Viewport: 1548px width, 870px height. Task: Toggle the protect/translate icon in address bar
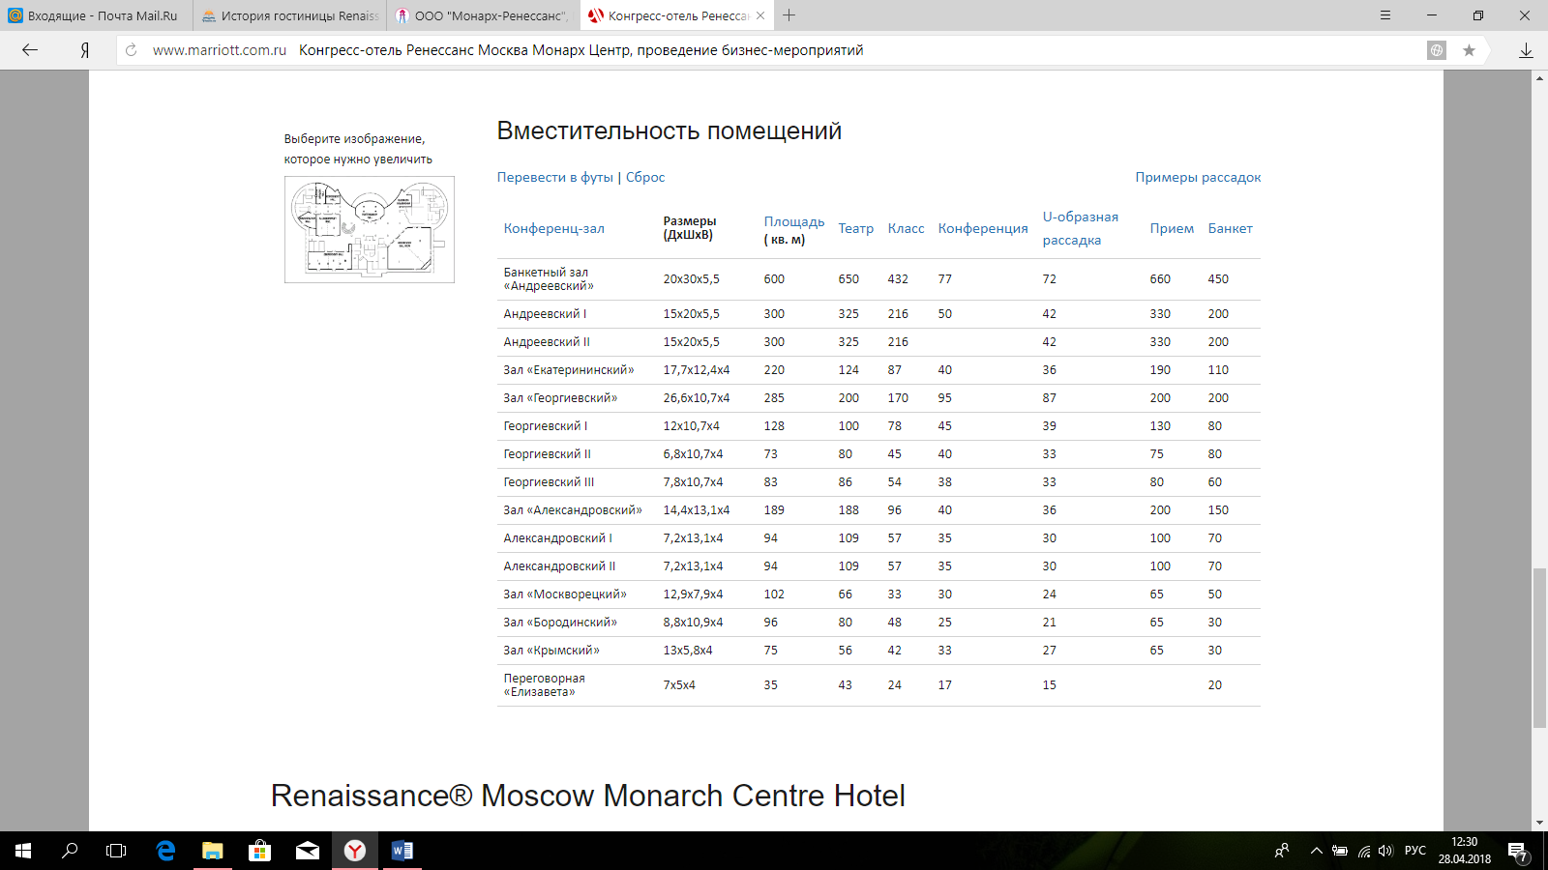tap(1437, 50)
